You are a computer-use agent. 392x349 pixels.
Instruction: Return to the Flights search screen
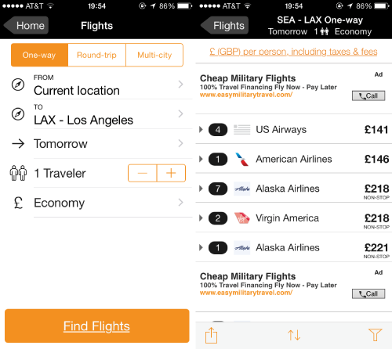click(x=225, y=26)
